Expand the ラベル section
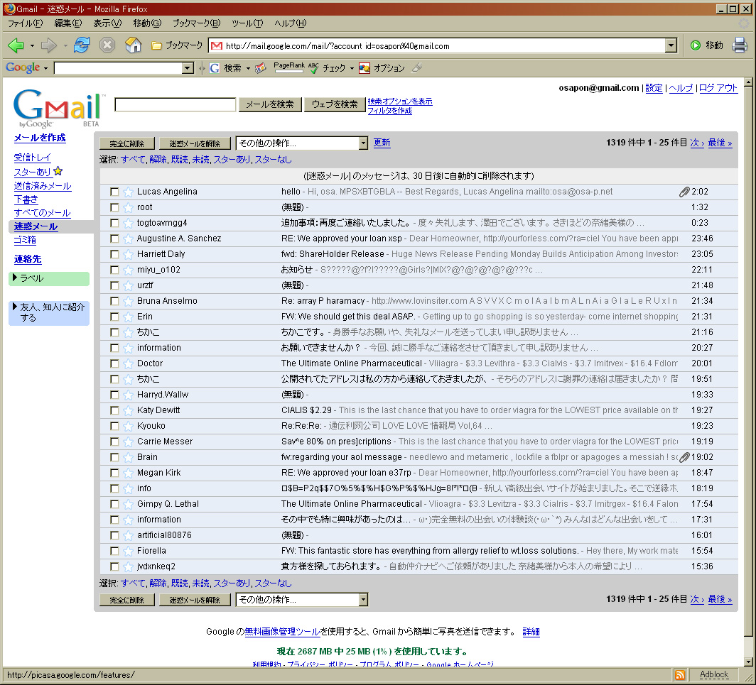This screenshot has width=756, height=685. [x=49, y=278]
